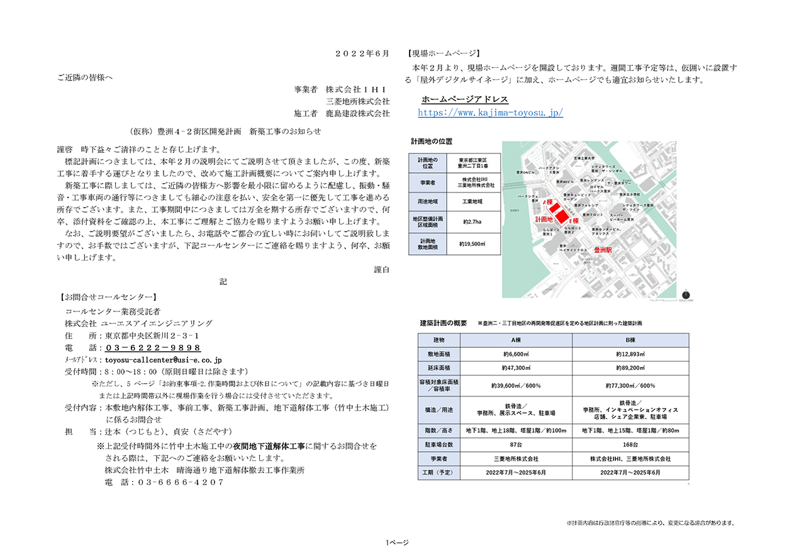Click the 約2.7ha cell
Viewport: 794px width, 553px height.
472,222
